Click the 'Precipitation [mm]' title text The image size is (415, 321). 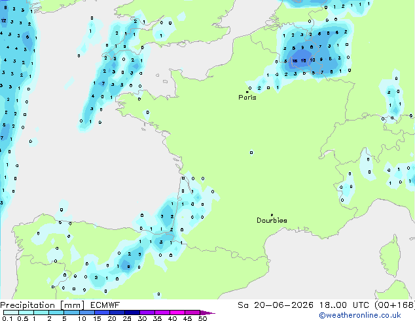coord(43,305)
